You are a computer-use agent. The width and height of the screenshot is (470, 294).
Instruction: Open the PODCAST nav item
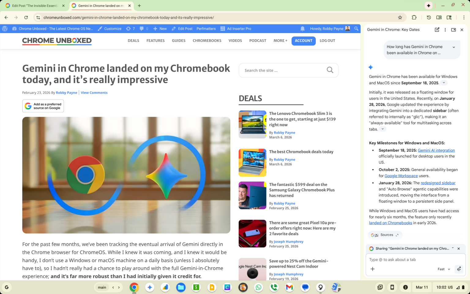258,40
